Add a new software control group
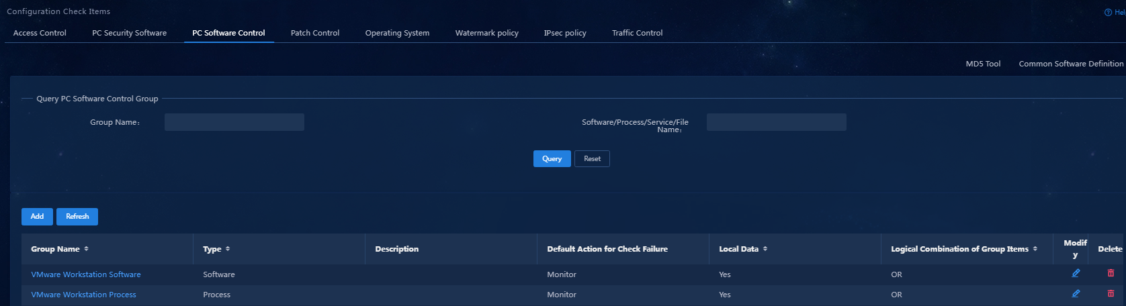 point(37,217)
